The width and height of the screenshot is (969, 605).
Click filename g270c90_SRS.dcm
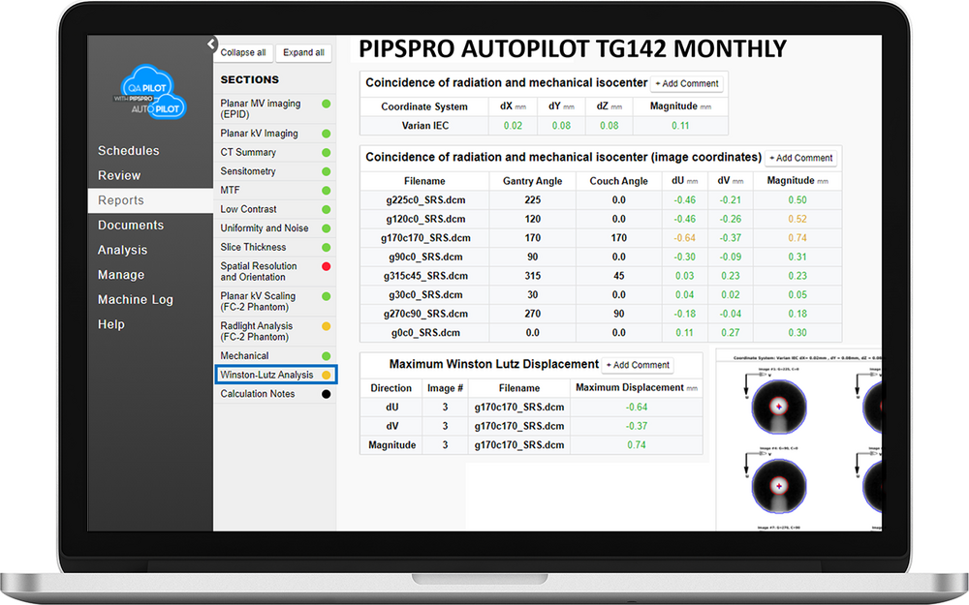(x=425, y=315)
